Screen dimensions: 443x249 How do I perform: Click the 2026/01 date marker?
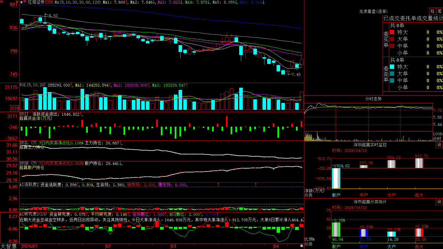tap(30, 246)
